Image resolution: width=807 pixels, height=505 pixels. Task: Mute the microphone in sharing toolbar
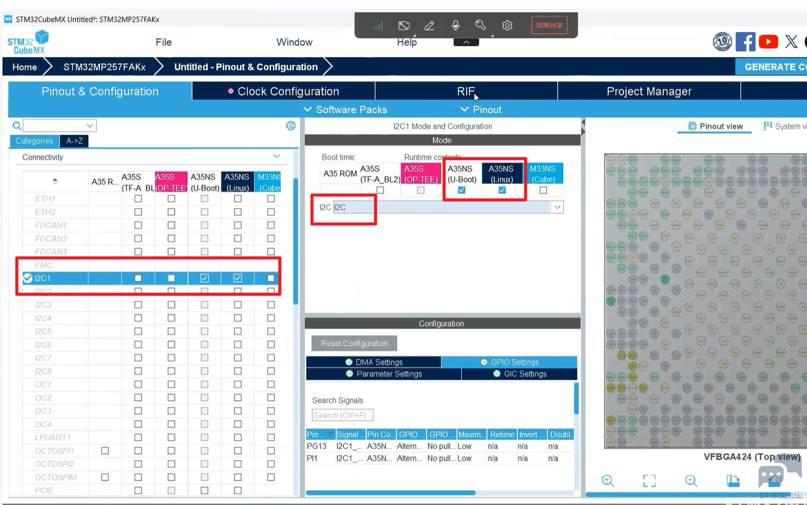[x=456, y=25]
